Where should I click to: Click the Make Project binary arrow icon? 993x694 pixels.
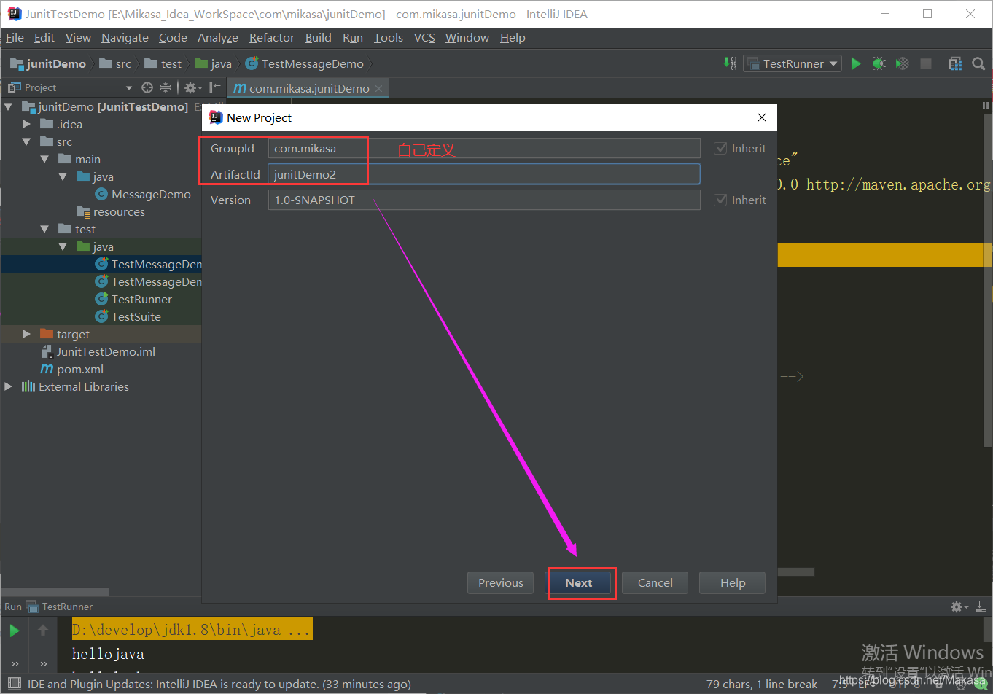tap(730, 63)
